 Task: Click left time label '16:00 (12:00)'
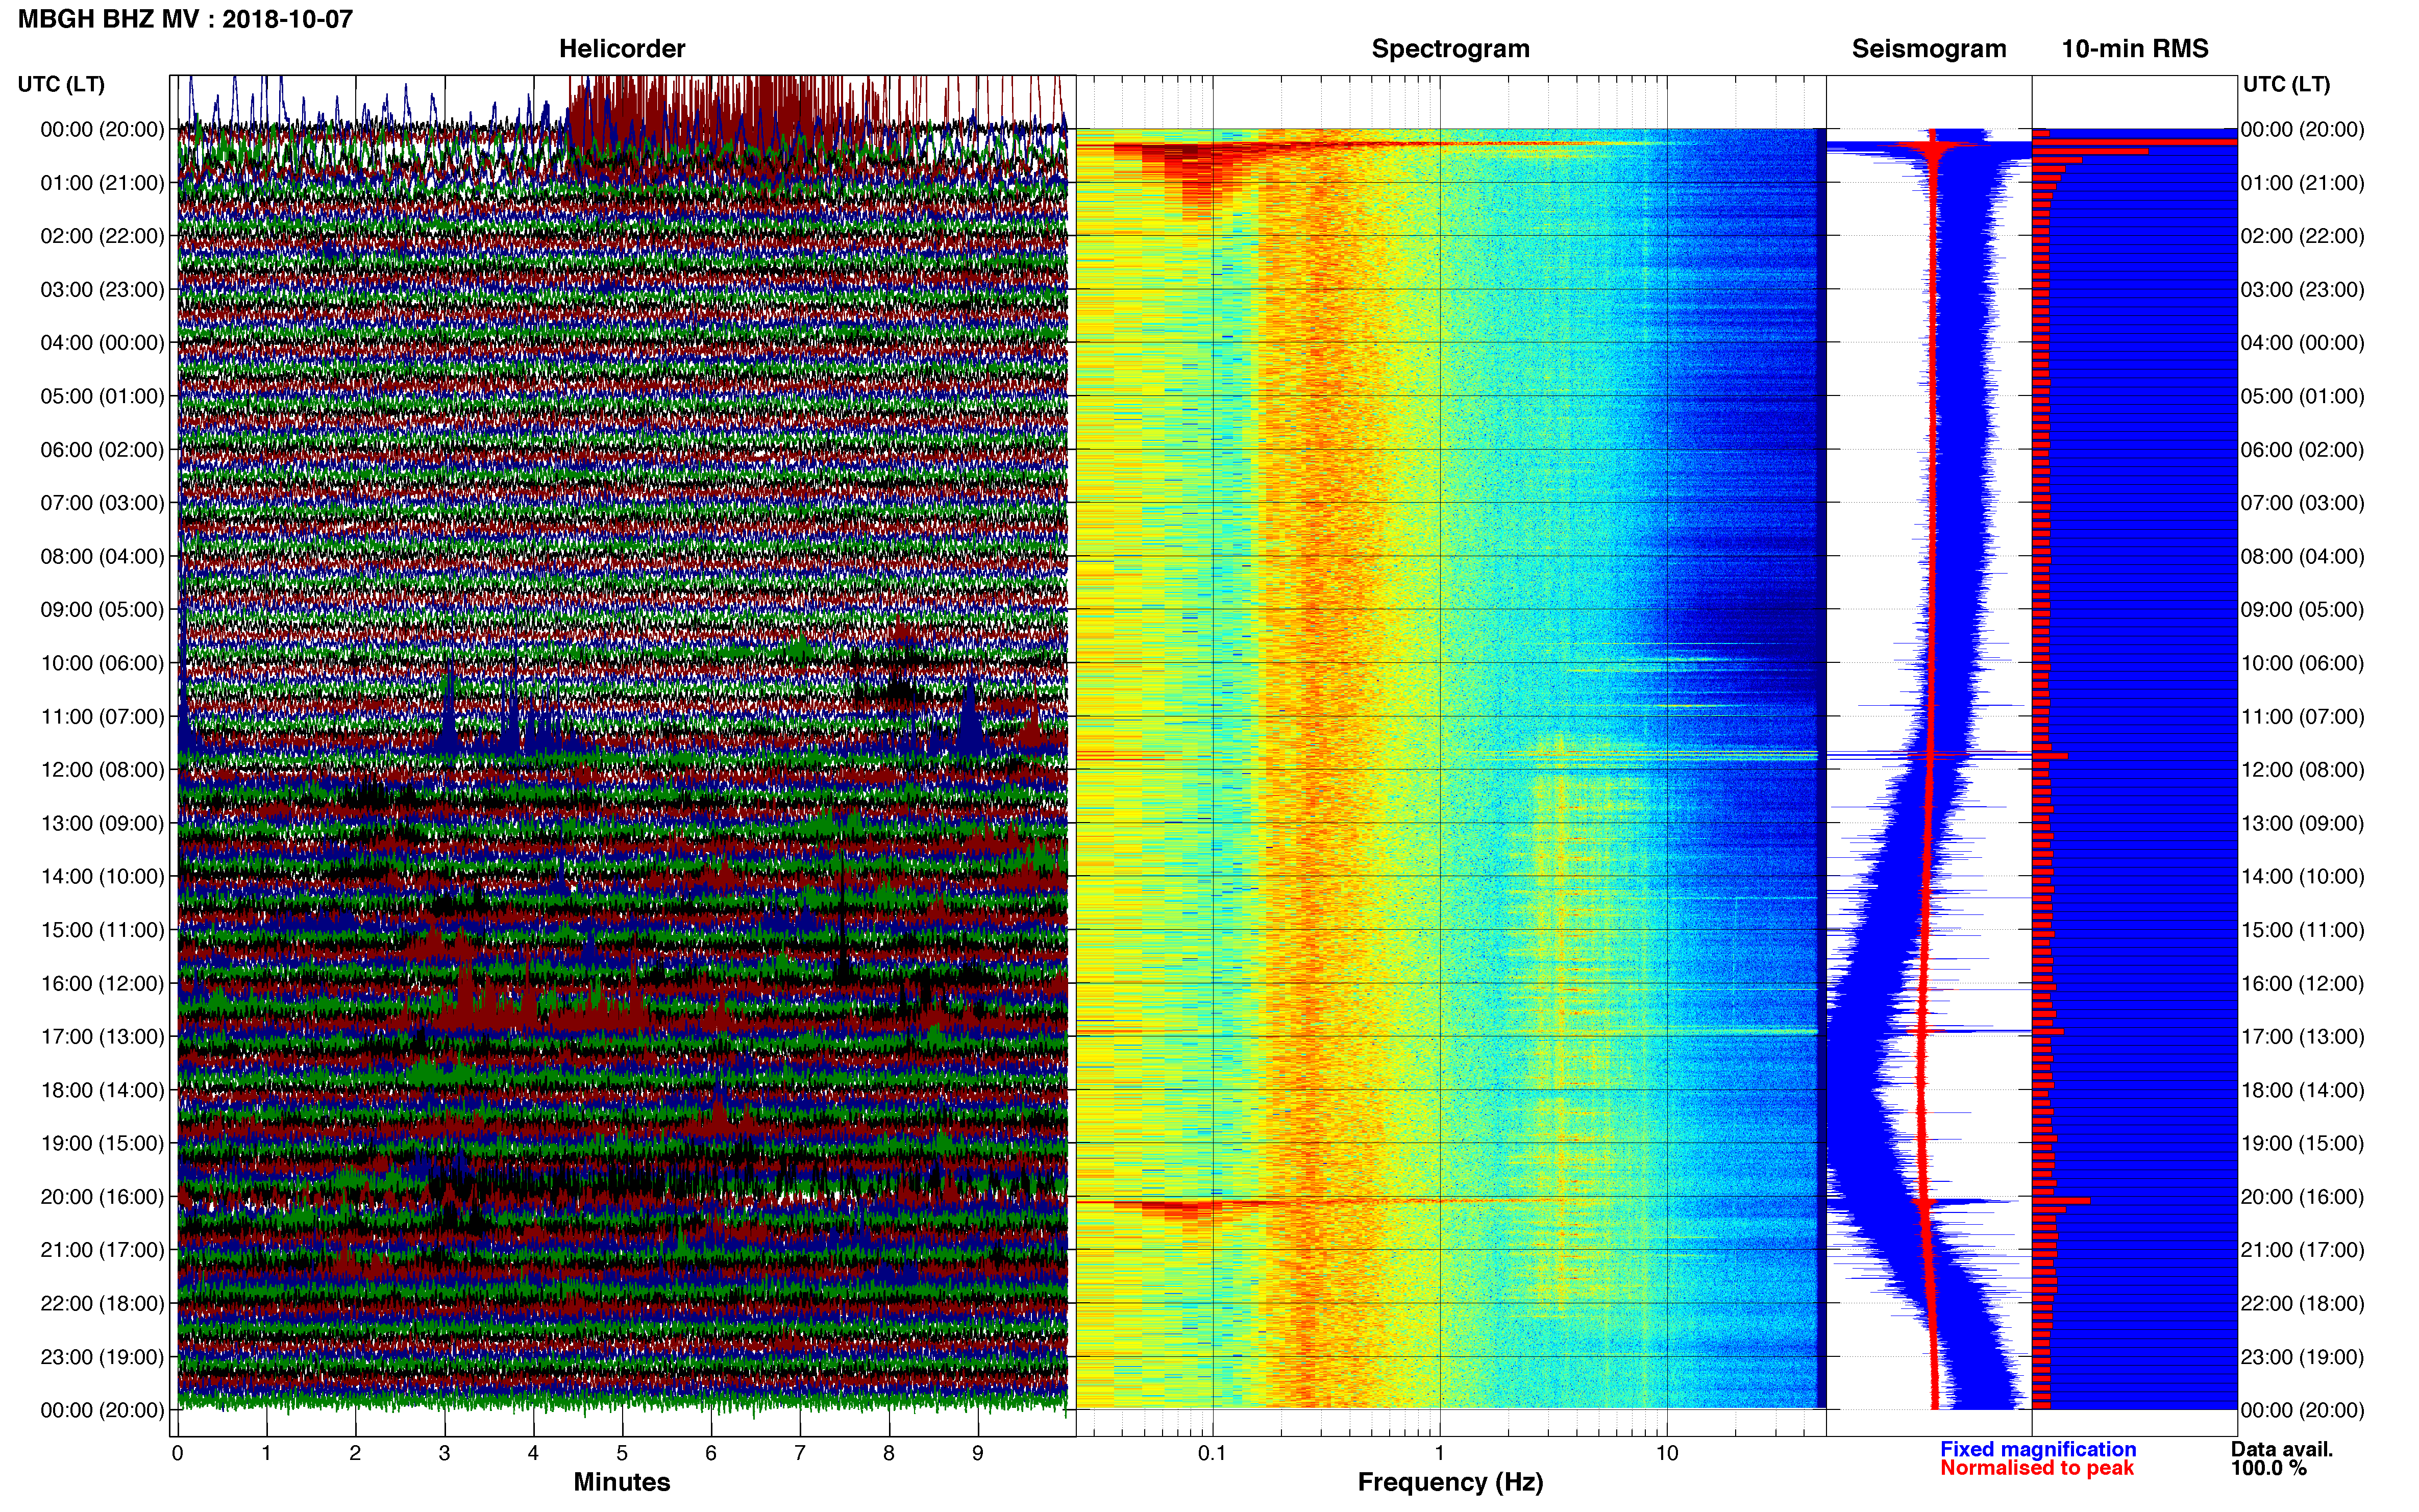point(102,983)
